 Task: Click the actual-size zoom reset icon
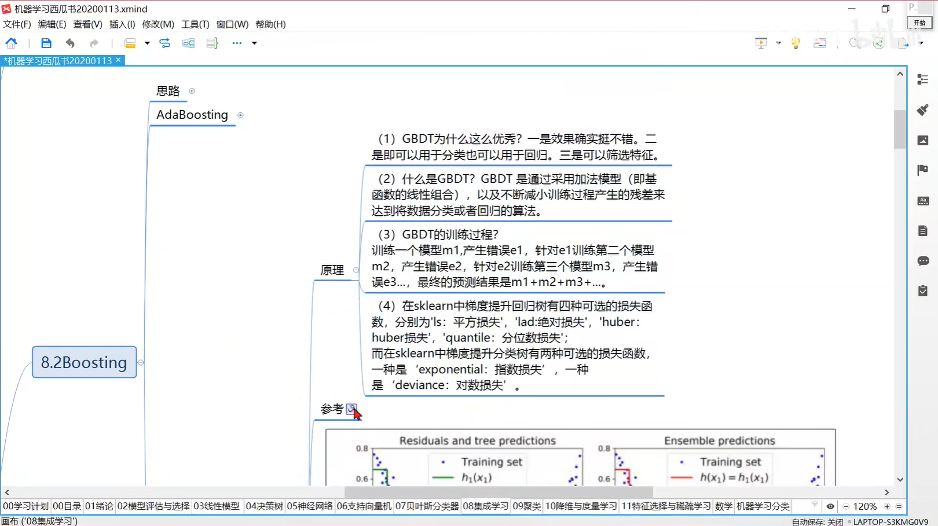pos(899,506)
